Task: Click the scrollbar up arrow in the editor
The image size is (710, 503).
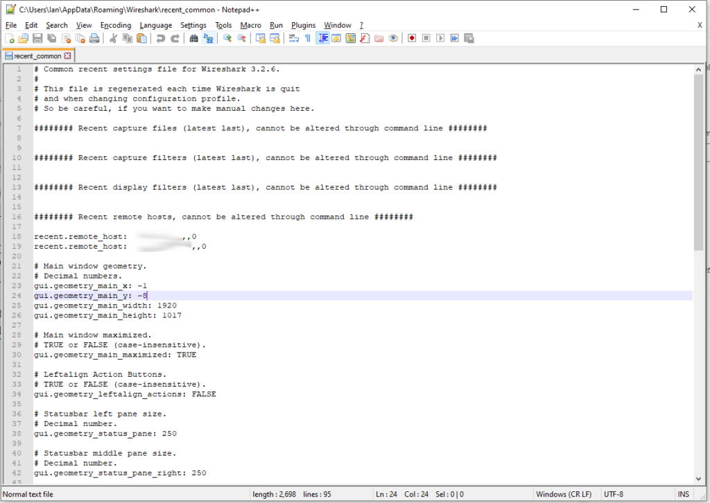Action: point(698,69)
